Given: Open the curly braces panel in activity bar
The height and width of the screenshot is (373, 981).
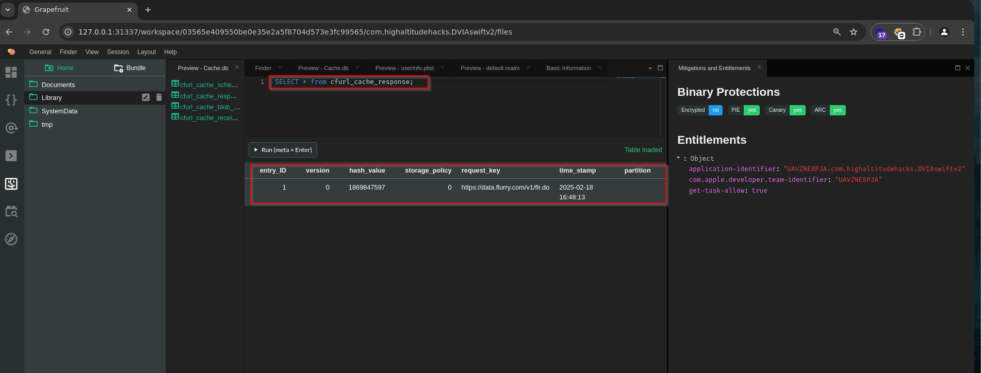Looking at the screenshot, I should click(11, 100).
